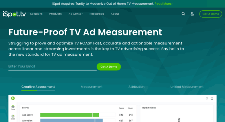The height and width of the screenshot is (122, 225).
Task: Click the Ace Score label
Action: coord(28,115)
